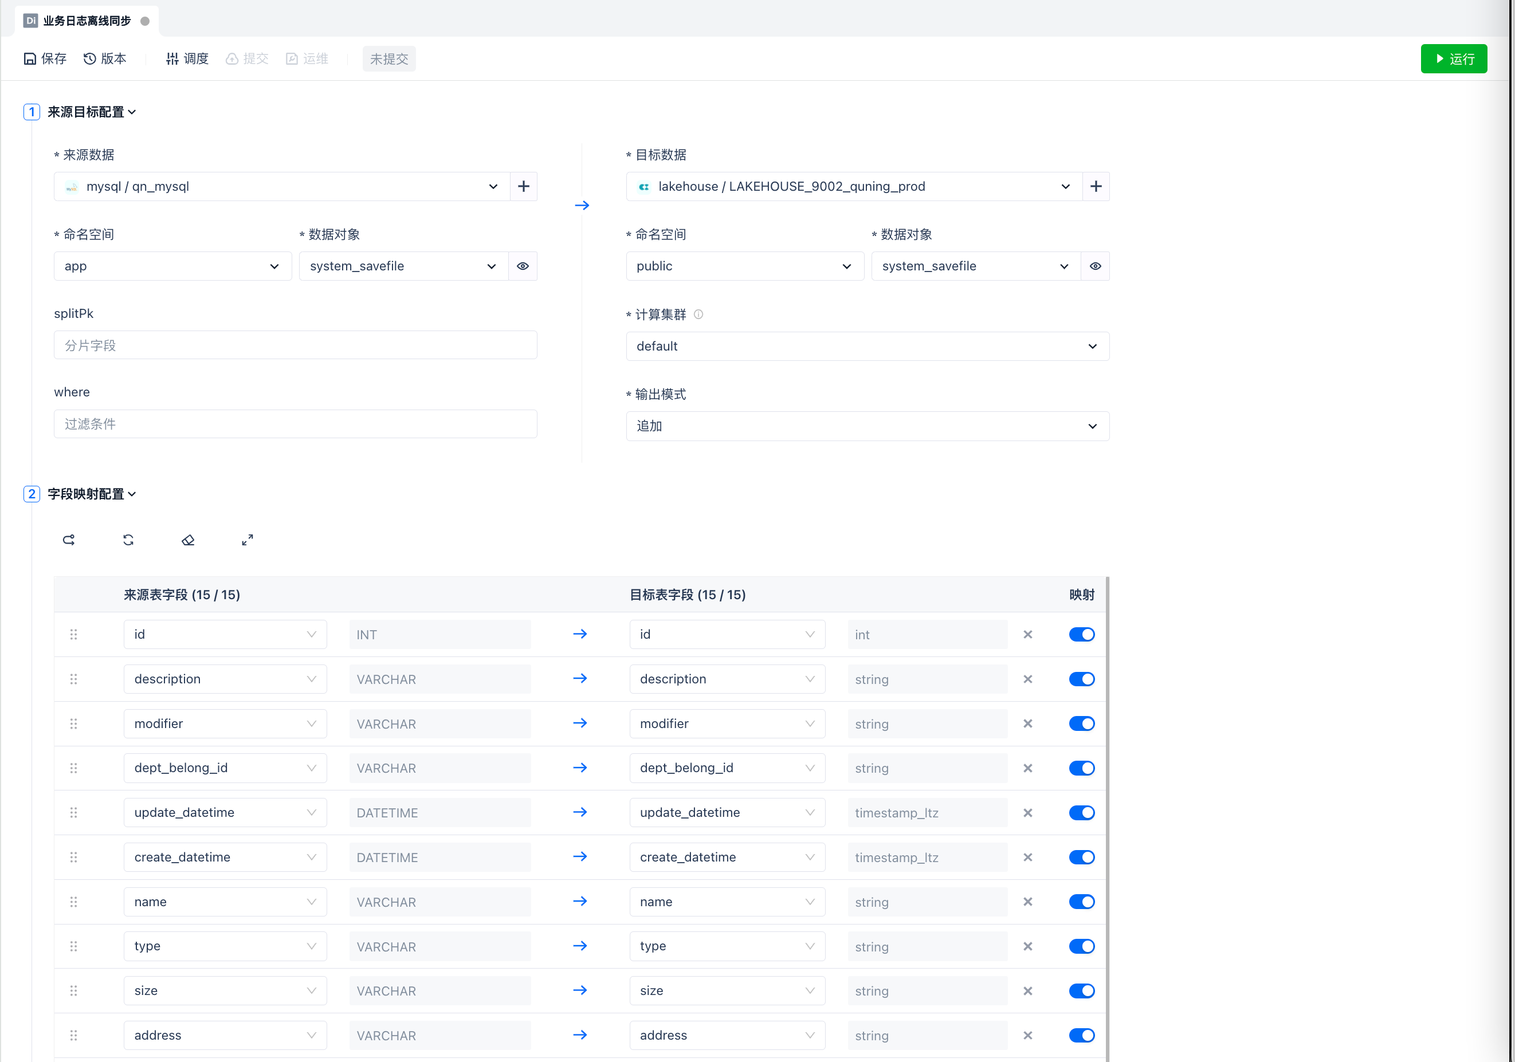Viewport: 1515px width, 1062px height.
Task: Click the 保存 save button
Action: click(x=45, y=58)
